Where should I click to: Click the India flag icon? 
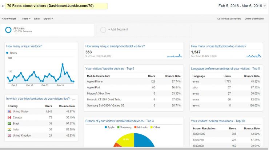[9, 129]
